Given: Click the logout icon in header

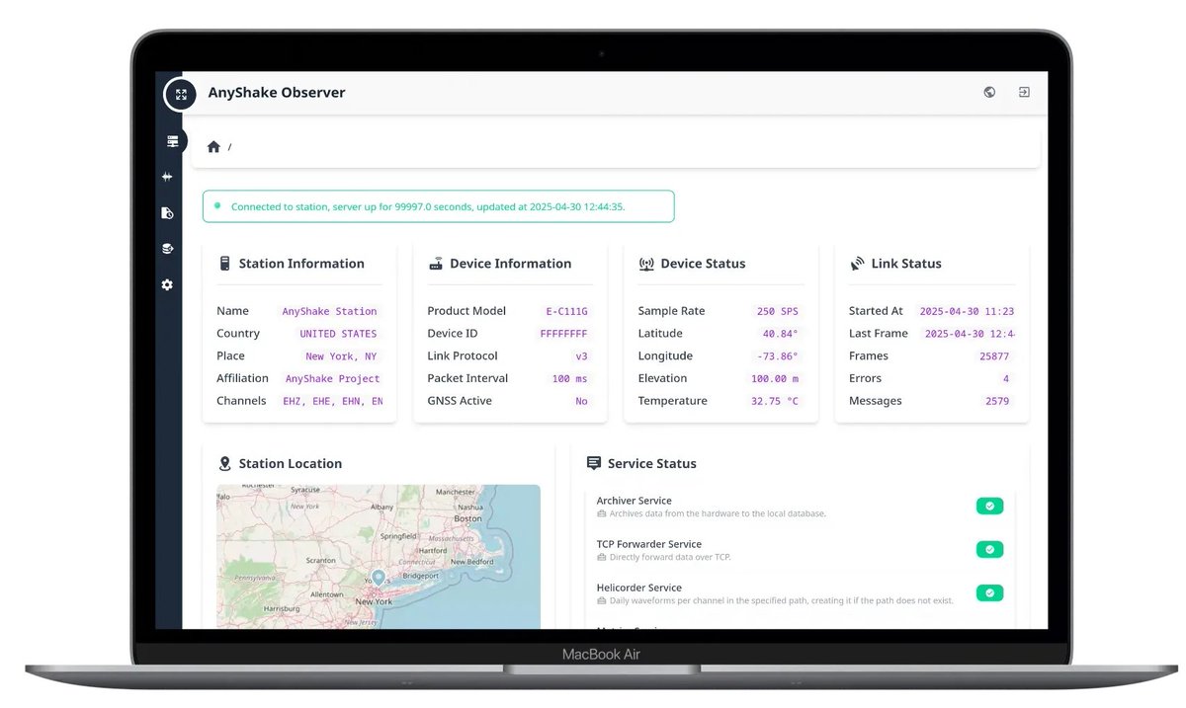Looking at the screenshot, I should click(x=1024, y=92).
